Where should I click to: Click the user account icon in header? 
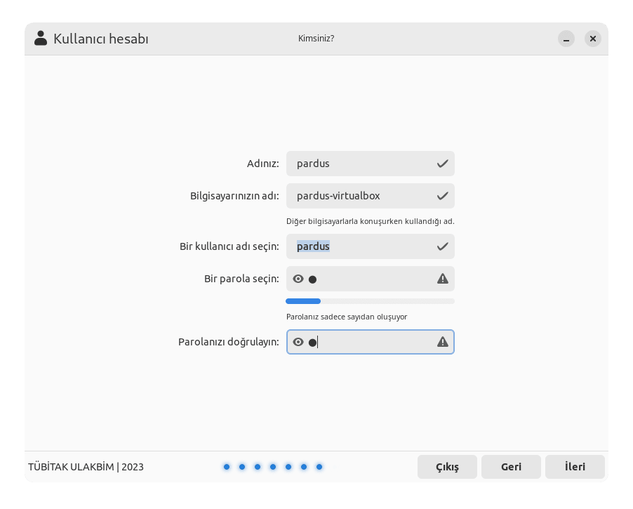[41, 39]
